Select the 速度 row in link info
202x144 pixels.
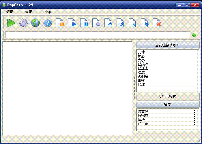click(167, 72)
